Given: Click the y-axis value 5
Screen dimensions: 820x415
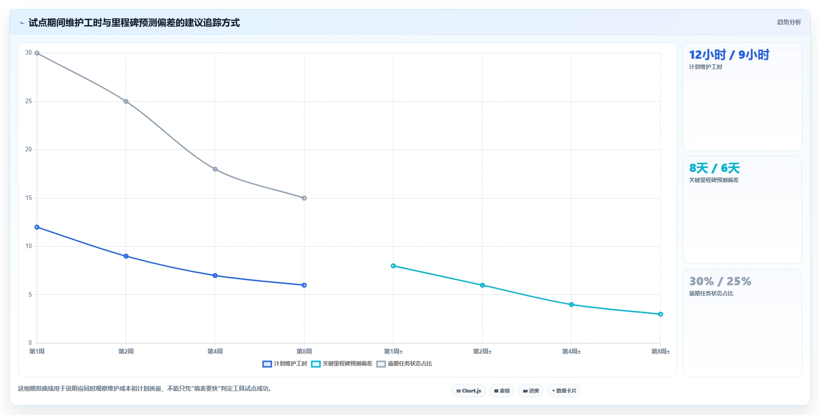Looking at the screenshot, I should point(30,295).
